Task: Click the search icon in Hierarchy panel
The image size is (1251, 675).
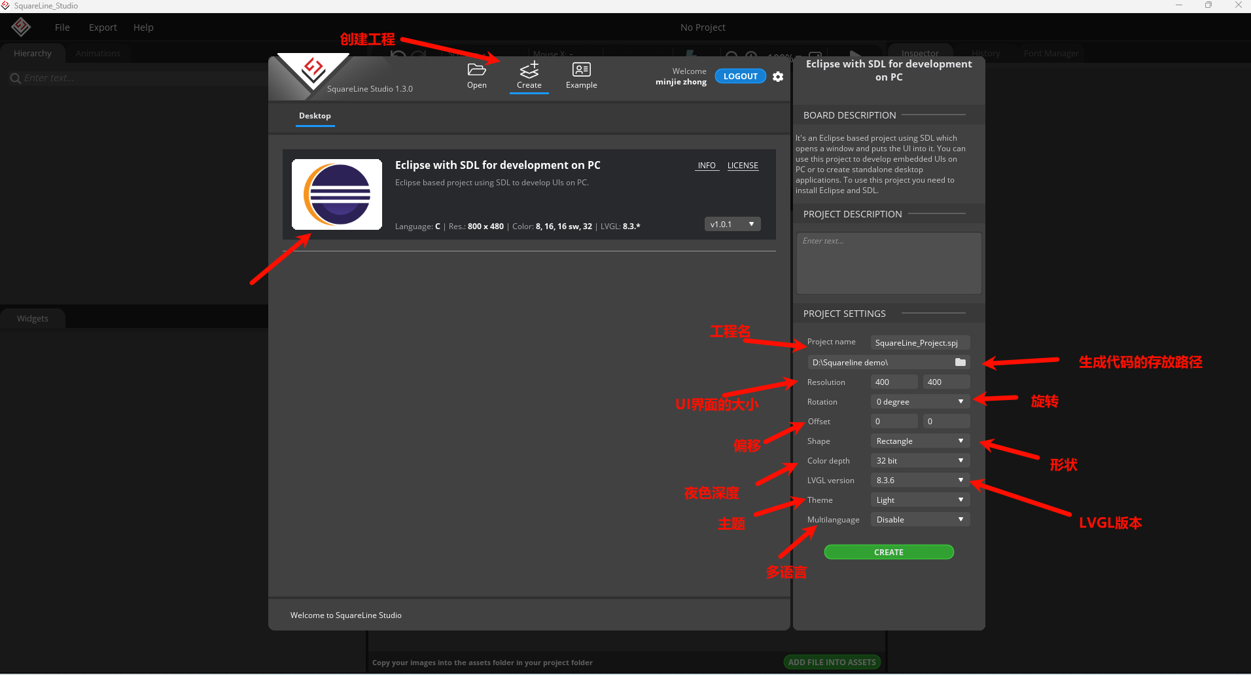Action: [15, 79]
